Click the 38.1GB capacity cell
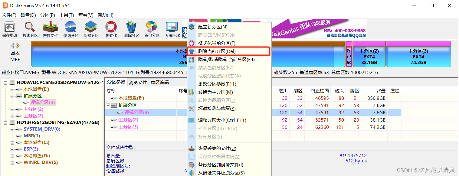 [378, 120]
